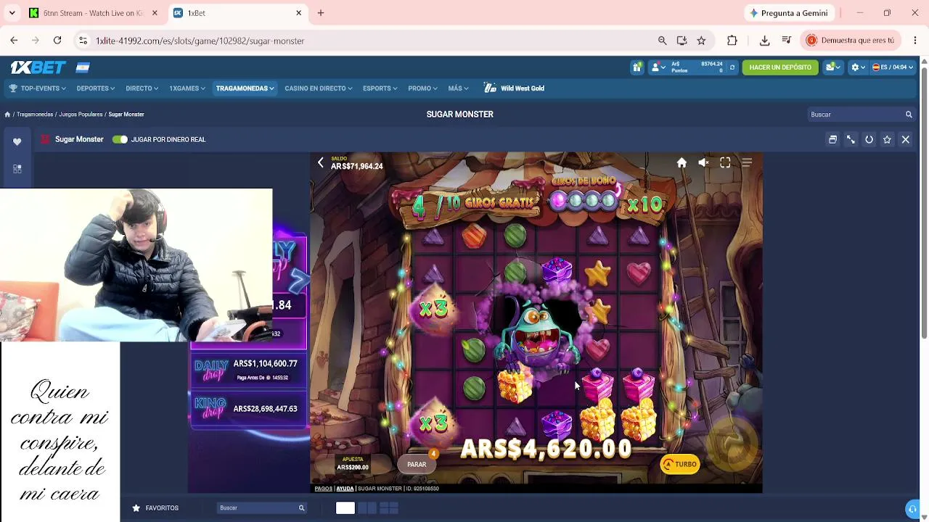
Task: Open the settings gear dropdown
Action: (x=858, y=67)
